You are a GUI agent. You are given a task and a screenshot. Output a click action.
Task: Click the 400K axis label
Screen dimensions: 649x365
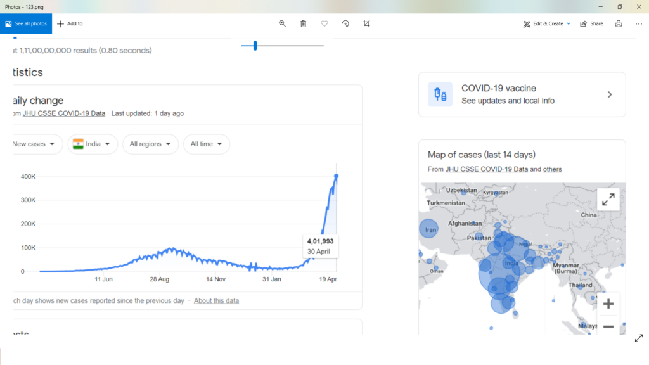28,177
